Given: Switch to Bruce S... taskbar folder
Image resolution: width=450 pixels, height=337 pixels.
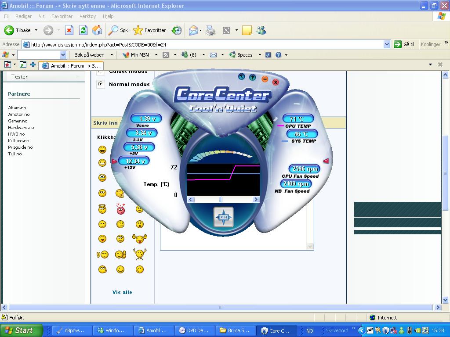Looking at the screenshot, I should [236, 330].
